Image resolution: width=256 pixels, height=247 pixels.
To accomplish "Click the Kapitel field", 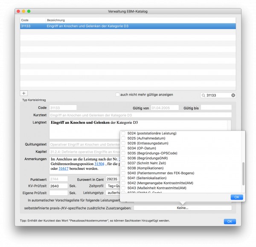I will (x=84, y=152).
